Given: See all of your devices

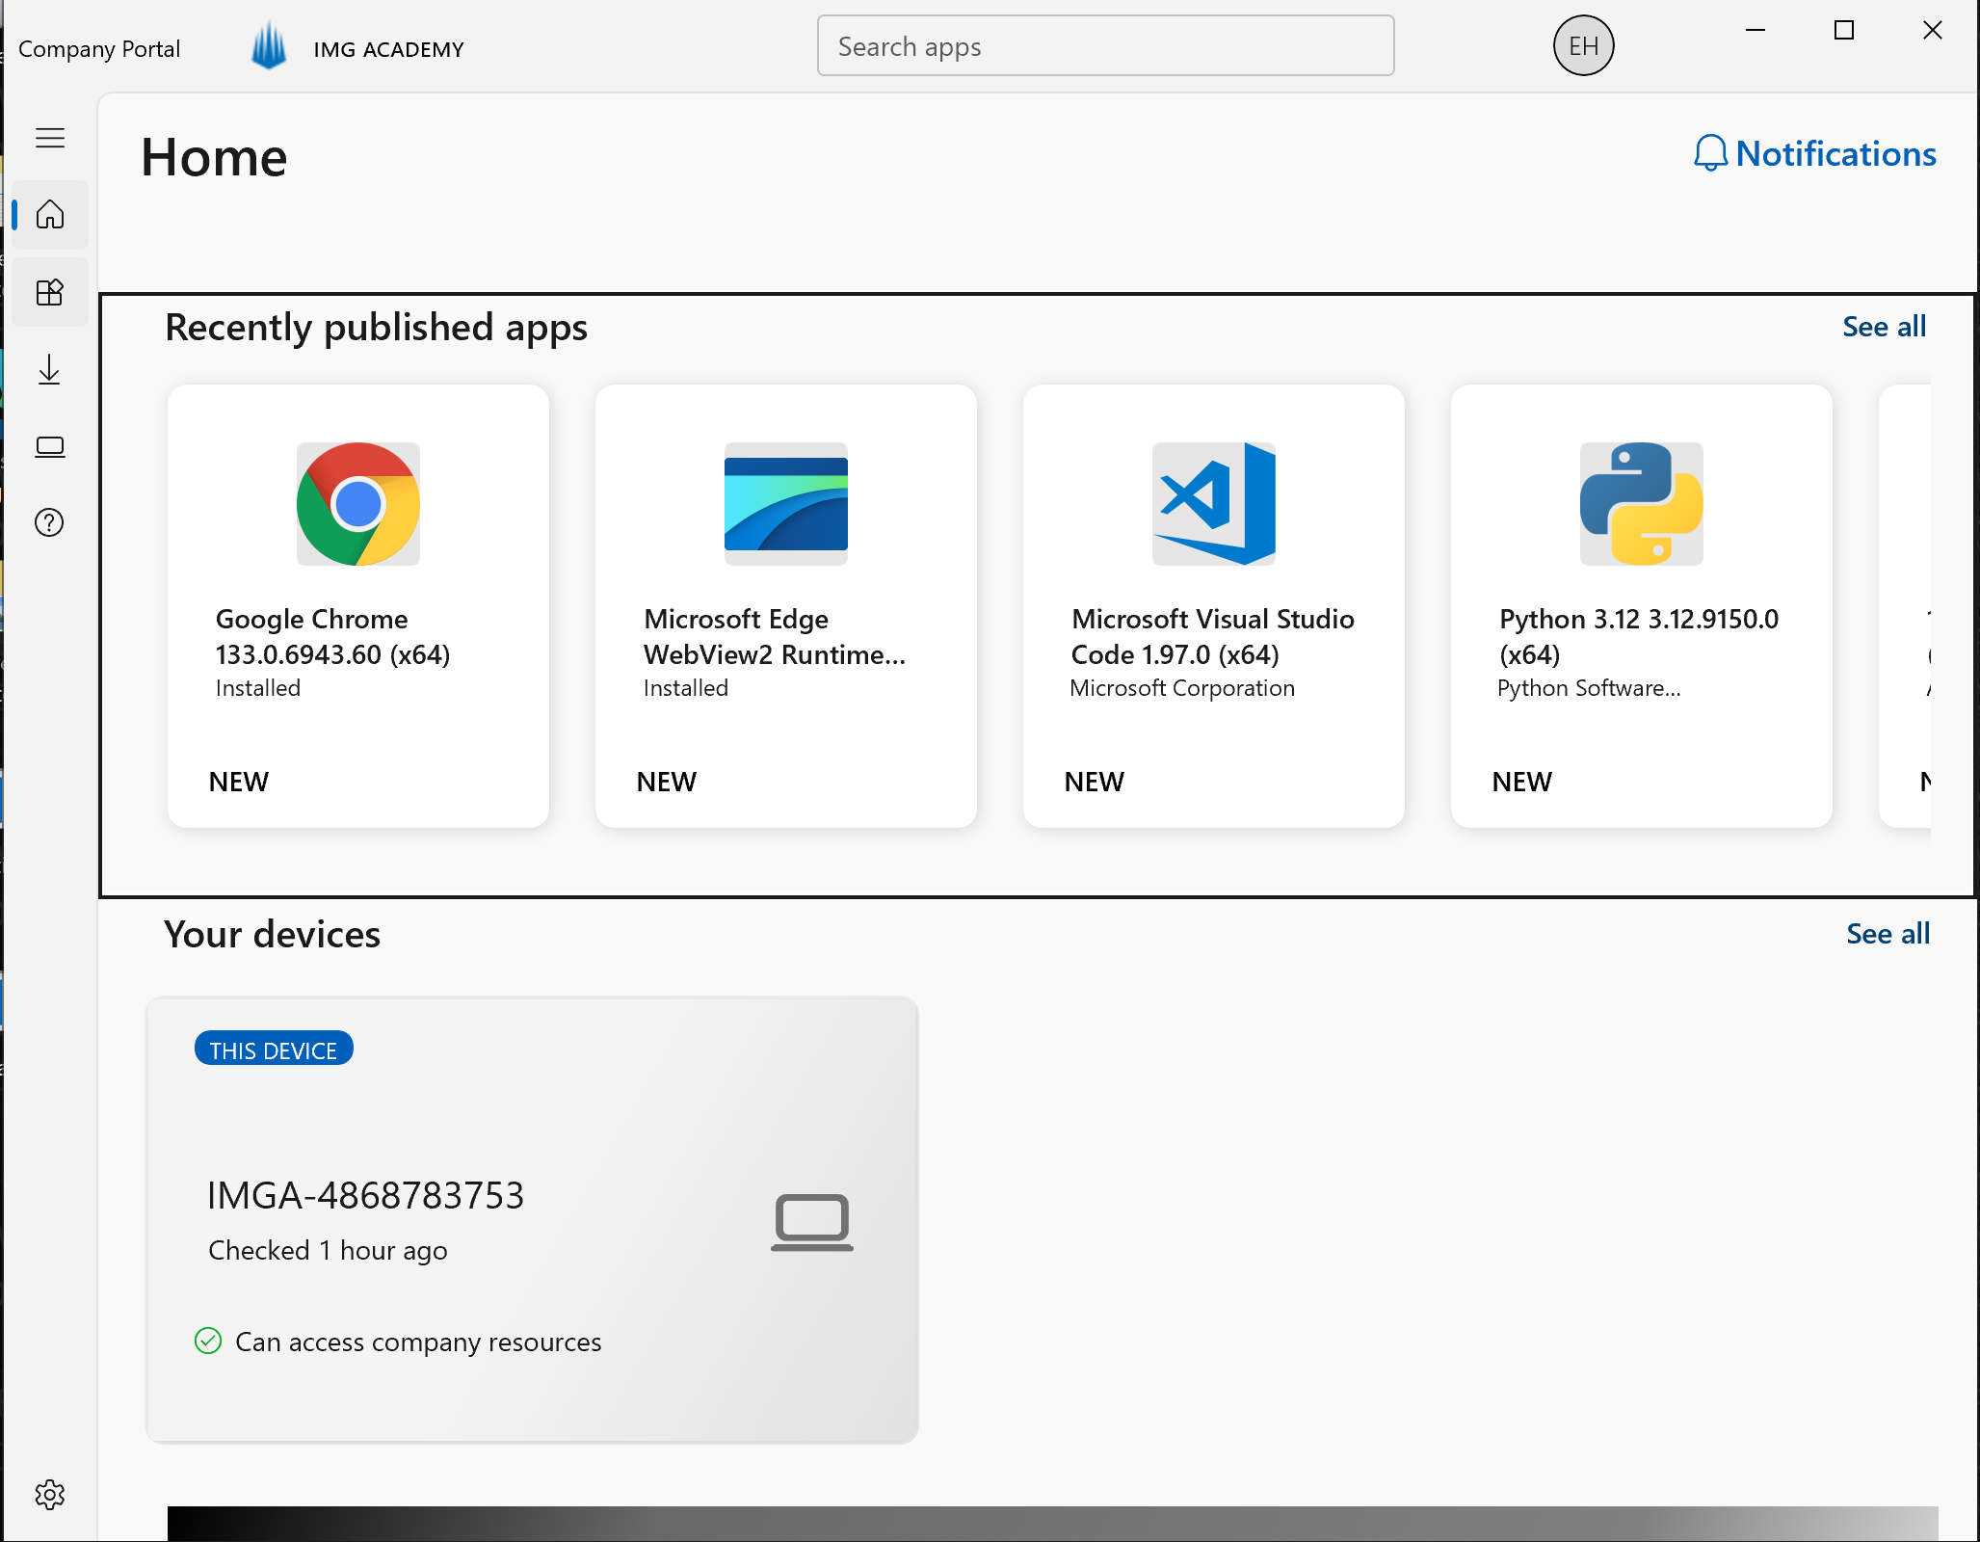Looking at the screenshot, I should point(1888,934).
